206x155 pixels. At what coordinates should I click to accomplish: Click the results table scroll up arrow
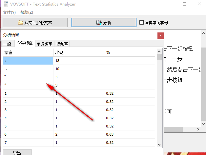(x=159, y=51)
